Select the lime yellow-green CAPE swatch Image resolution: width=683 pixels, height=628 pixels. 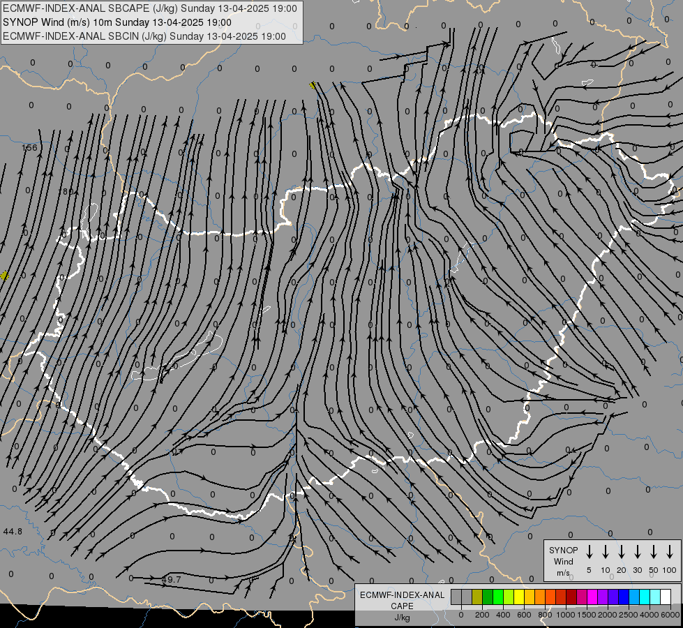click(509, 597)
